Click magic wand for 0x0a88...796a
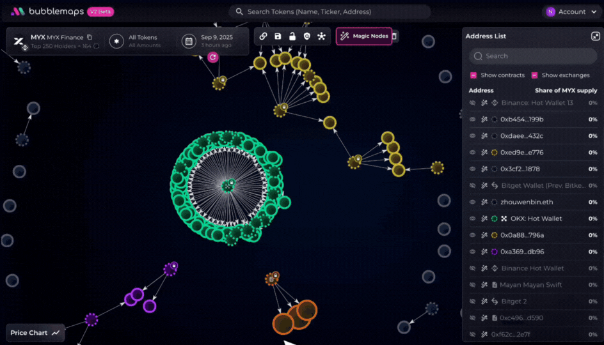 coord(484,235)
